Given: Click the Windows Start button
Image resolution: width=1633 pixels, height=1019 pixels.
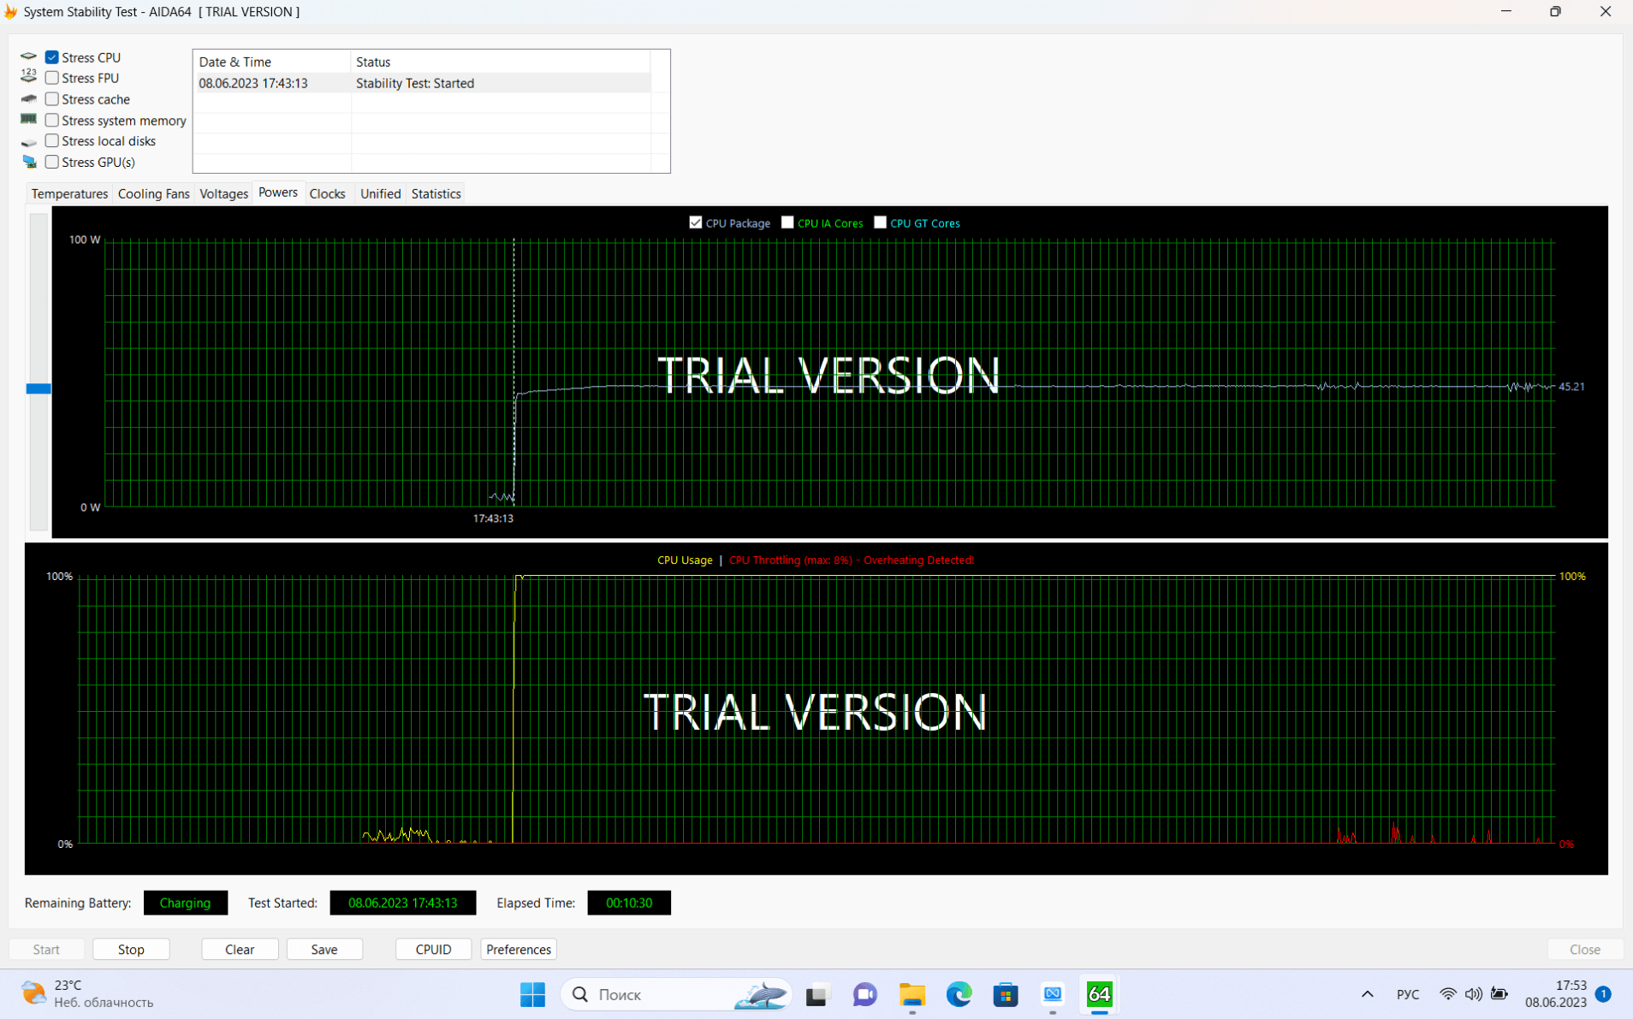Looking at the screenshot, I should [532, 994].
